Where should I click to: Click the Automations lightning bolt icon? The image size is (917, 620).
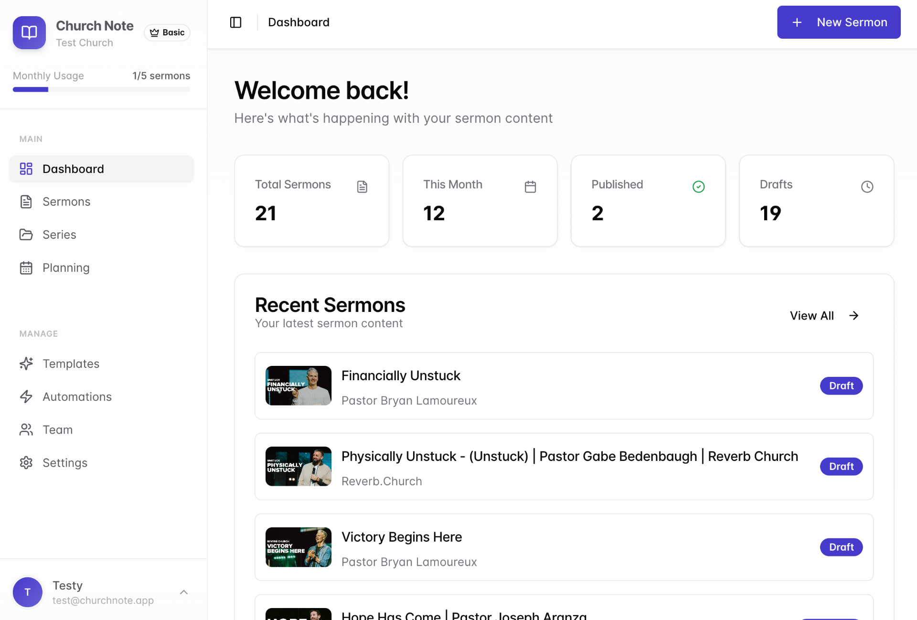tap(26, 396)
